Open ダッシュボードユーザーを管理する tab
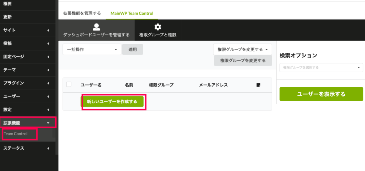Image resolution: width=365 pixels, height=171 pixels. click(96, 30)
